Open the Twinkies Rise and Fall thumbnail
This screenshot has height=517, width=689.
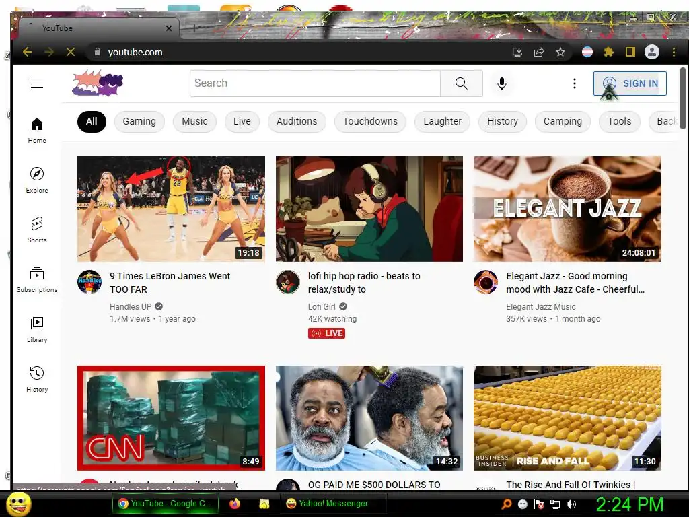567,418
